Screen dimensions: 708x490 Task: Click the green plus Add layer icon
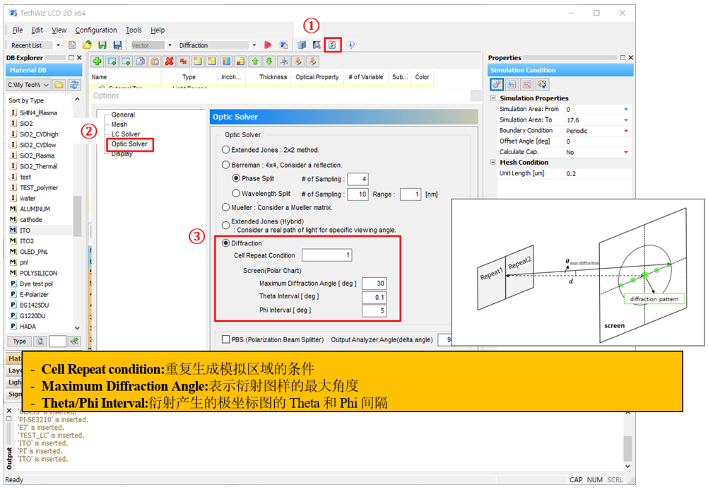(97, 62)
